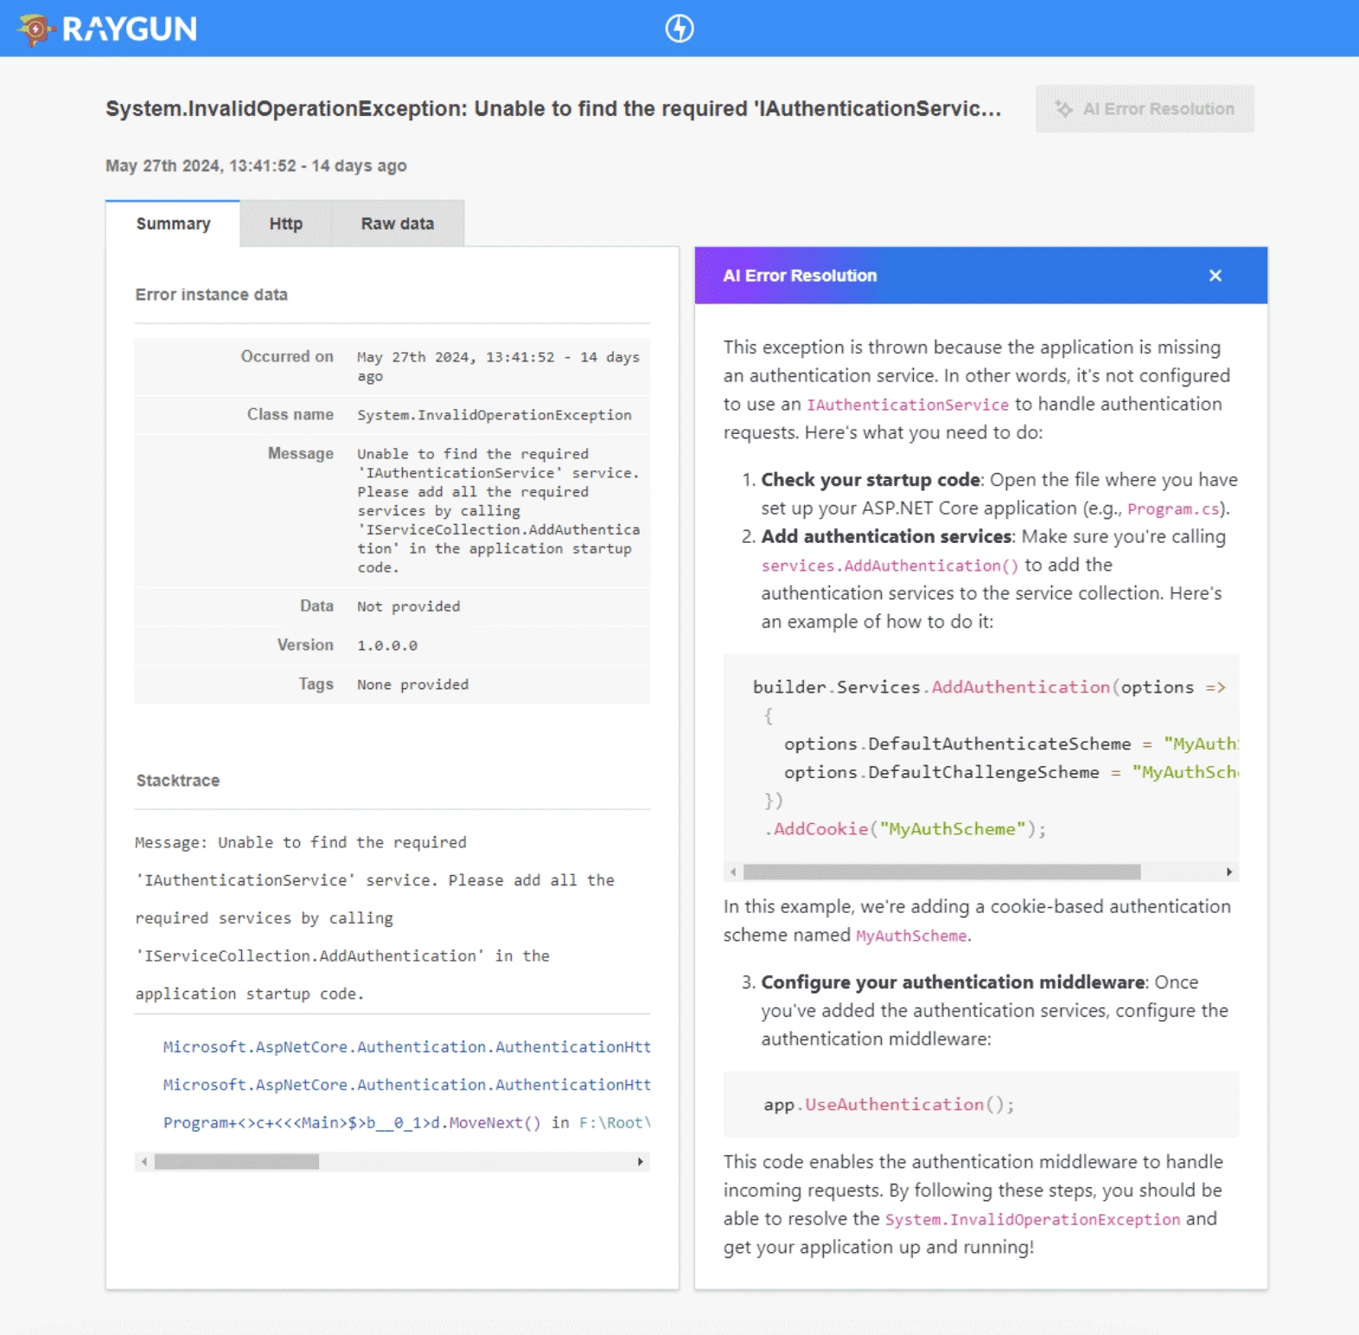The width and height of the screenshot is (1359, 1335).
Task: Open the Http tab
Action: pos(286,224)
